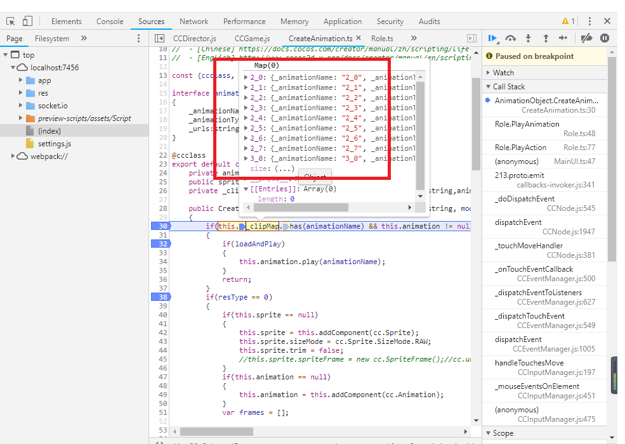This screenshot has height=444, width=625.
Task: Select handleTouchesMove call stack frame
Action: 544,367
